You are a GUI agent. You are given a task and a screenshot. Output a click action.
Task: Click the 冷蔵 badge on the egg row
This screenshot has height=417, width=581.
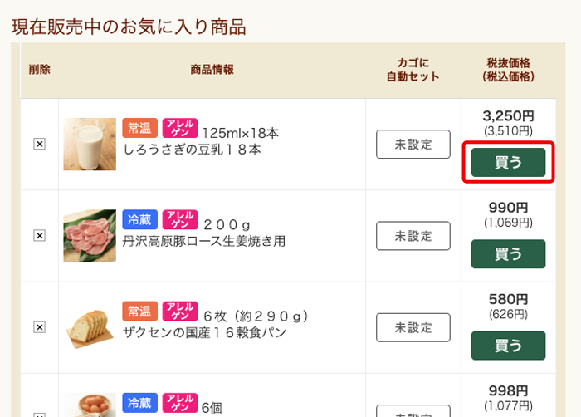coord(139,403)
